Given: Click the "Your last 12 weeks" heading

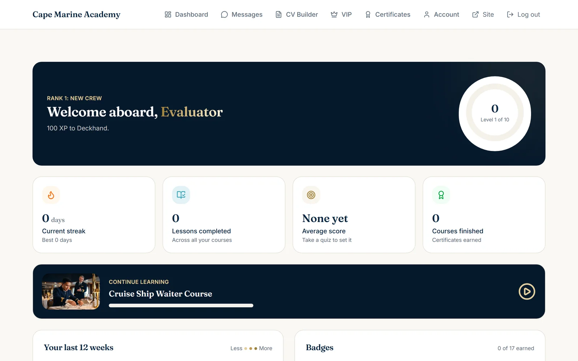Looking at the screenshot, I should coord(79,348).
